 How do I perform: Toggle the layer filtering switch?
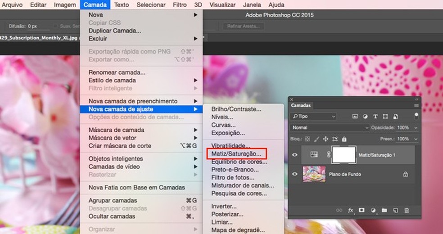tap(416, 116)
